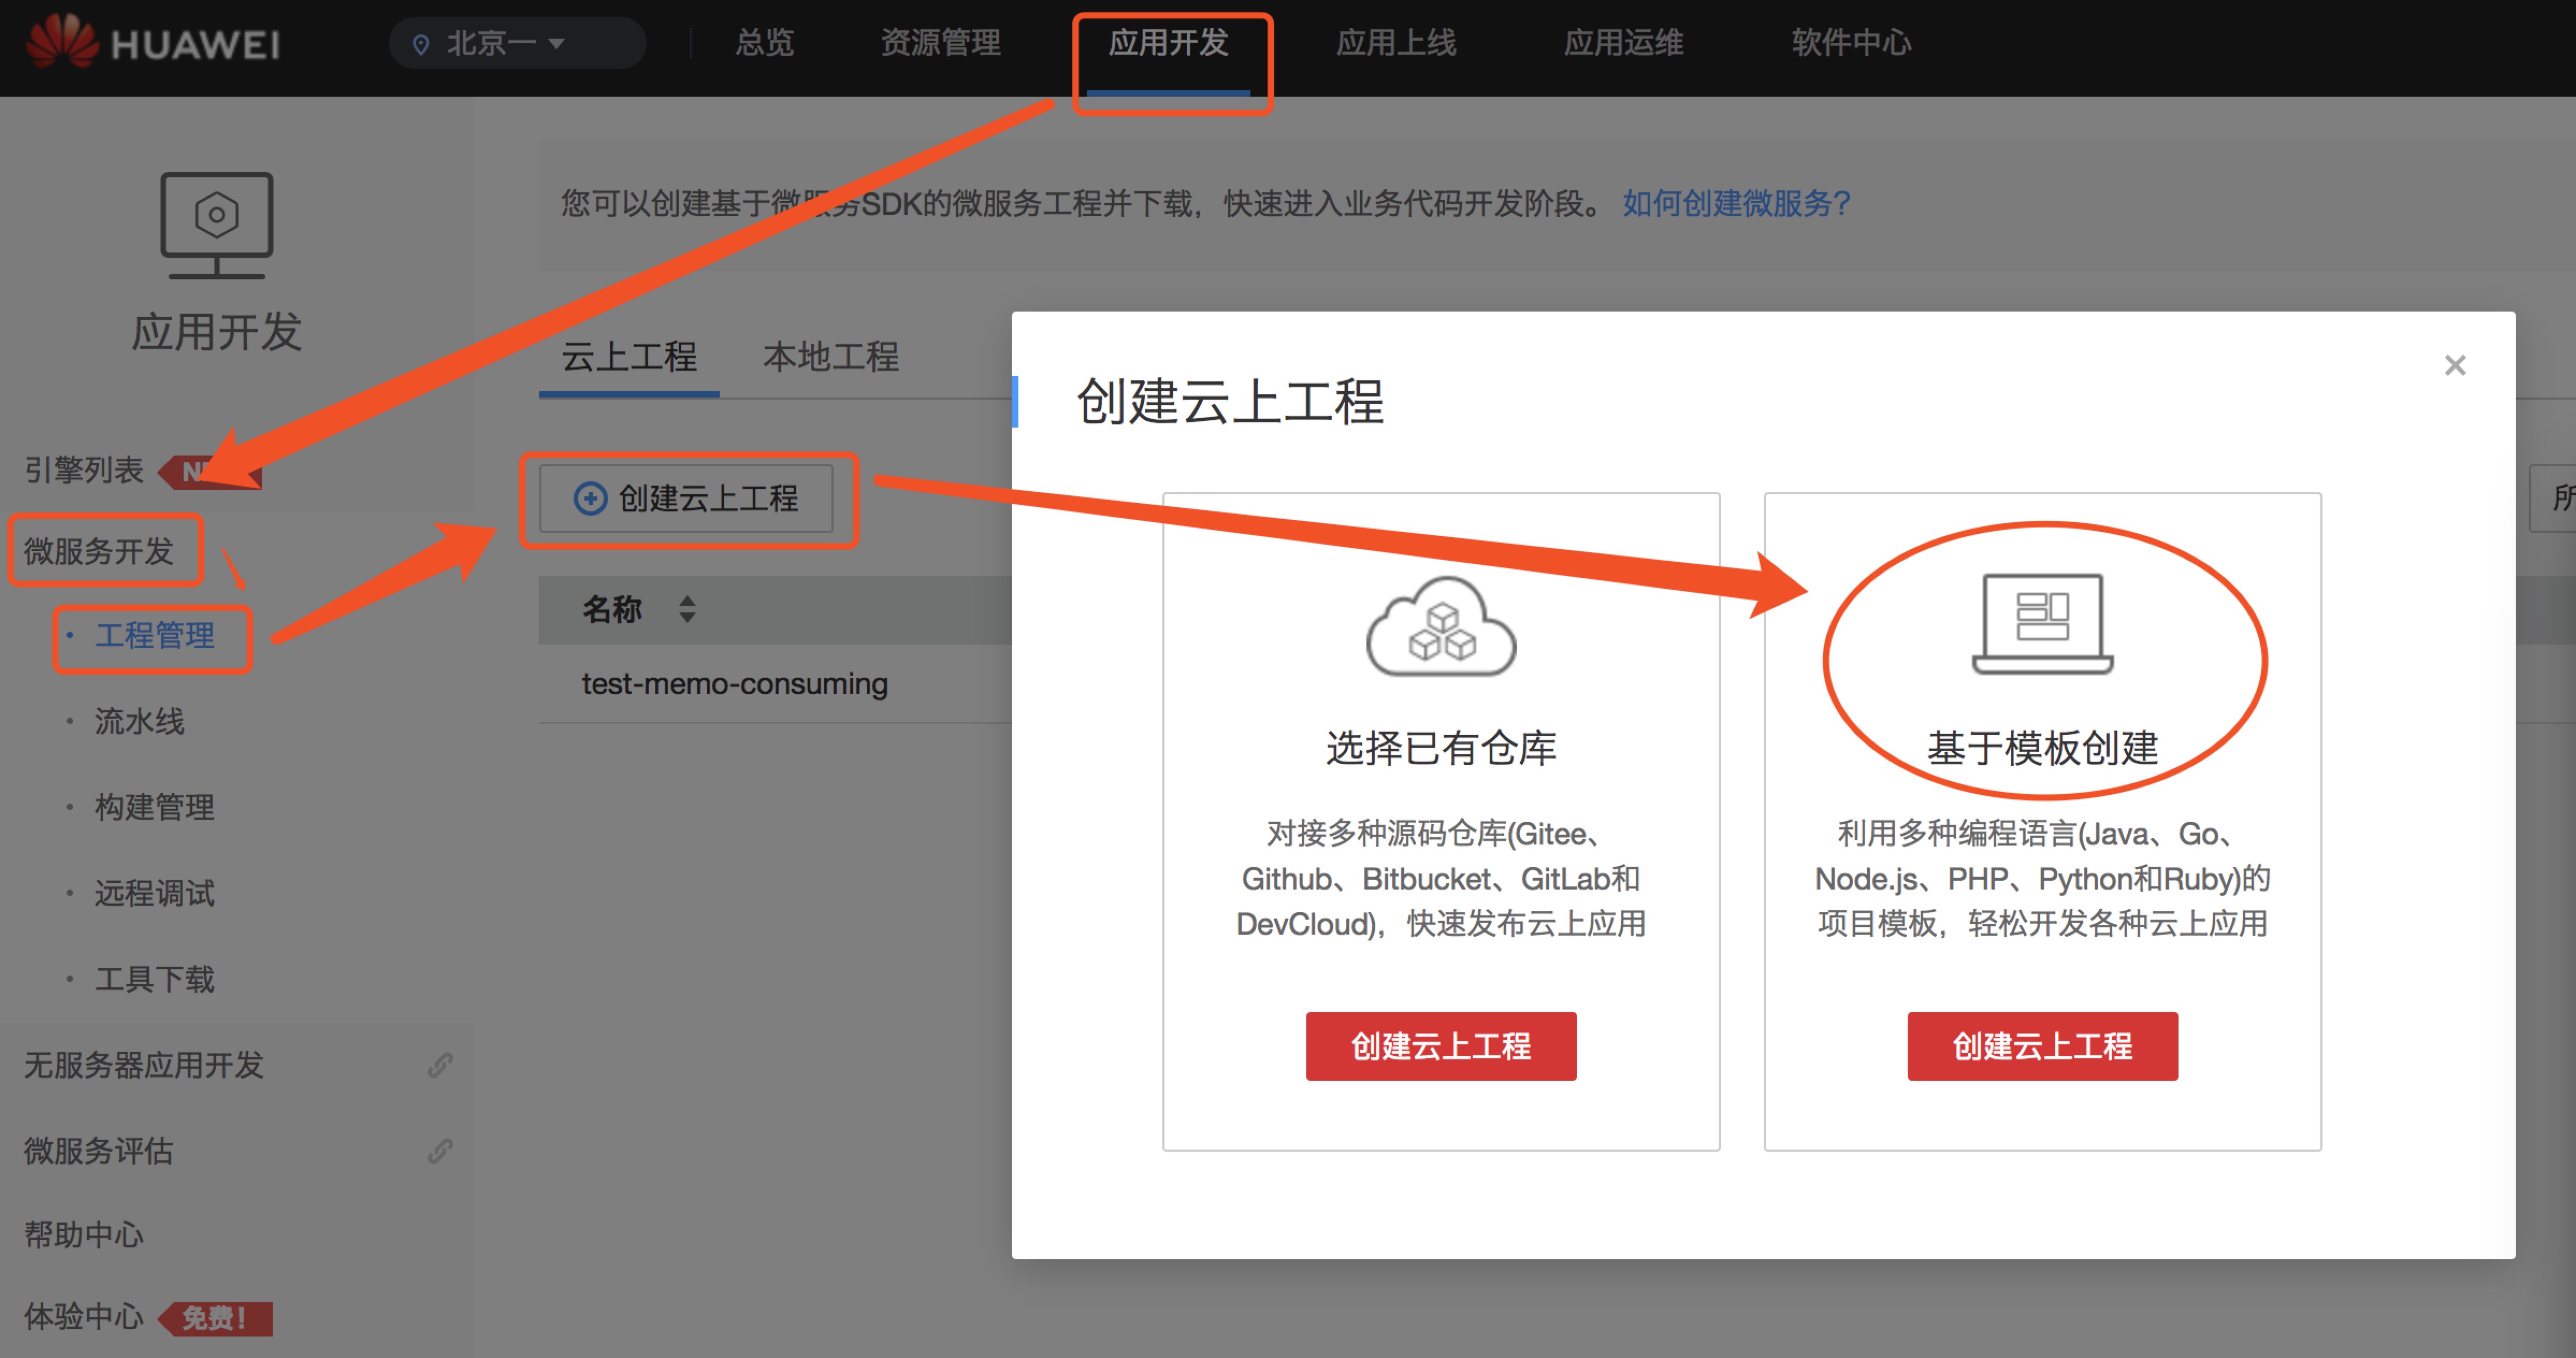Click the 免费! badge beside 体验中心
Image resolution: width=2576 pixels, height=1358 pixels.
point(216,1319)
